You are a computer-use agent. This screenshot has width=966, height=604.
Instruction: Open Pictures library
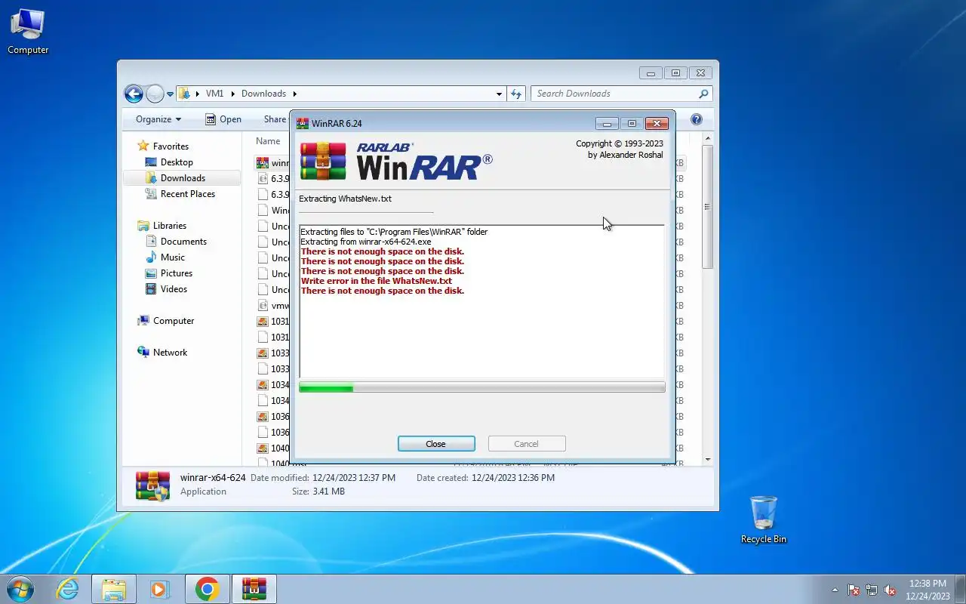point(176,273)
